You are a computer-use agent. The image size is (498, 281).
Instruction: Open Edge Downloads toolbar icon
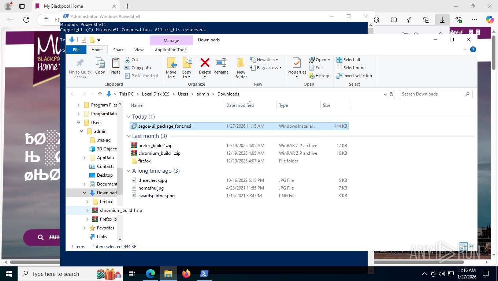442,20
